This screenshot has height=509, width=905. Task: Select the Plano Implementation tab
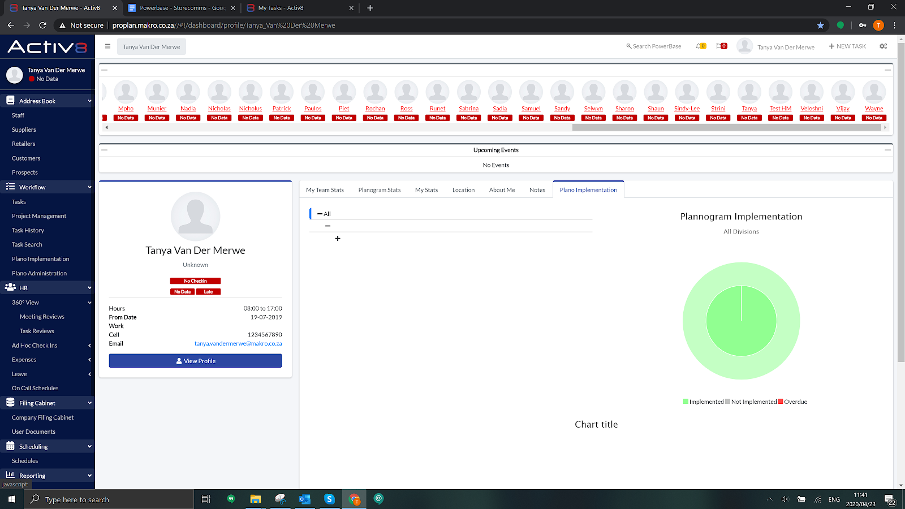588,190
